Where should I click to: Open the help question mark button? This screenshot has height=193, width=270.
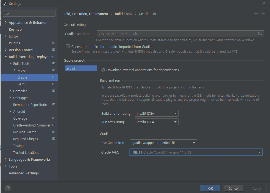click(x=8, y=188)
